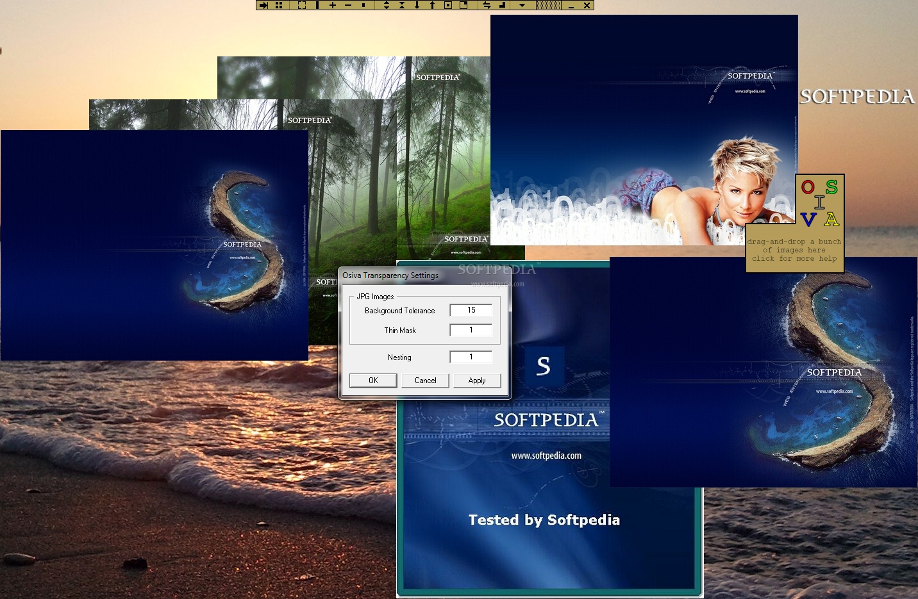The height and width of the screenshot is (599, 918).
Task: Select the topmost foggy forest image
Action: point(353,77)
